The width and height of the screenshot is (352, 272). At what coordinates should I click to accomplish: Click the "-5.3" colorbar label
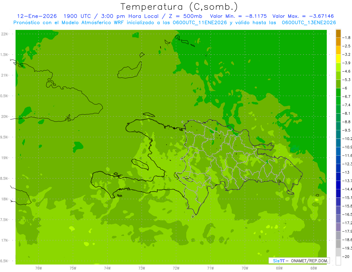click(346, 80)
